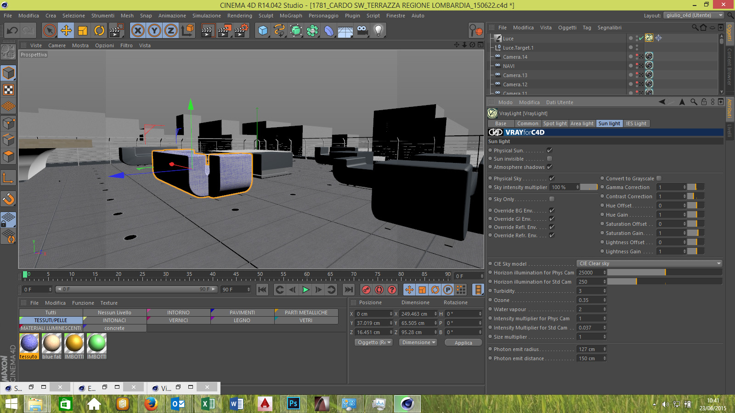Image resolution: width=735 pixels, height=413 pixels.
Task: Click the Applica button
Action: coord(463,342)
